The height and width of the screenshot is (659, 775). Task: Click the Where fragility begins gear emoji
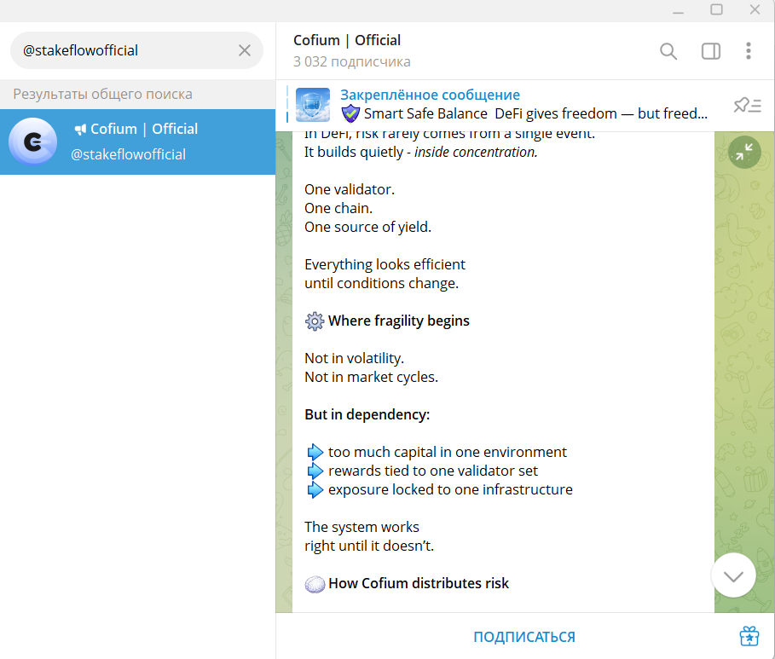pos(315,321)
